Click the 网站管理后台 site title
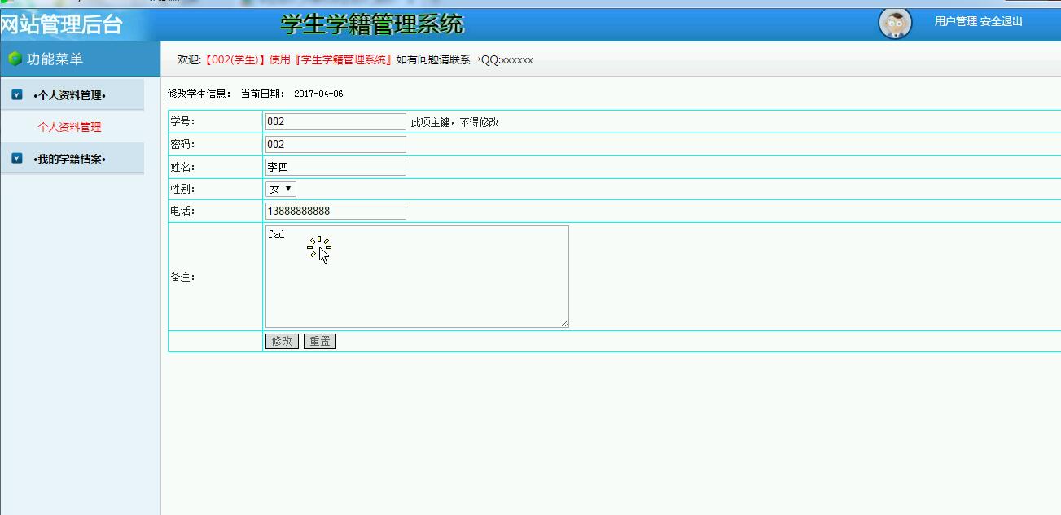This screenshot has width=1061, height=515. [61, 24]
